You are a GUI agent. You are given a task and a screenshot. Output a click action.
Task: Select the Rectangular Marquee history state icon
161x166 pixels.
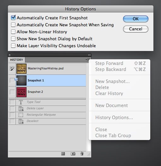coord(21,115)
